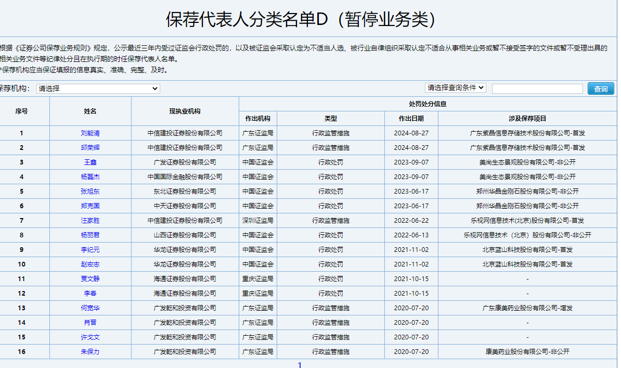The image size is (621, 368).
Task: Open the name link 何宽华
Action: pos(90,308)
